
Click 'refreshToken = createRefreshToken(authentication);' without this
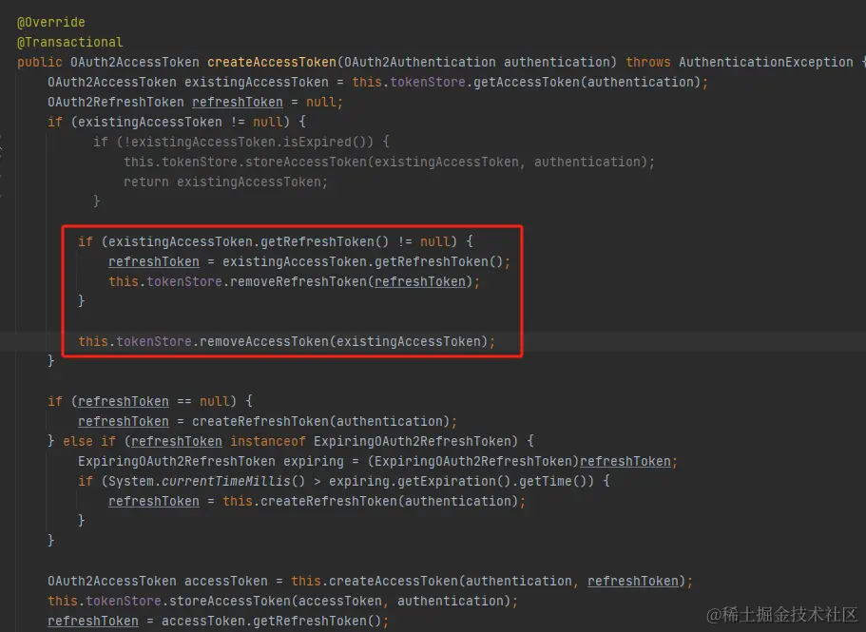click(x=267, y=421)
